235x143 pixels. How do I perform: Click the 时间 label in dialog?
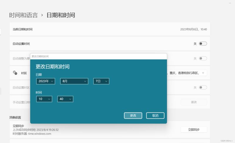39,92
